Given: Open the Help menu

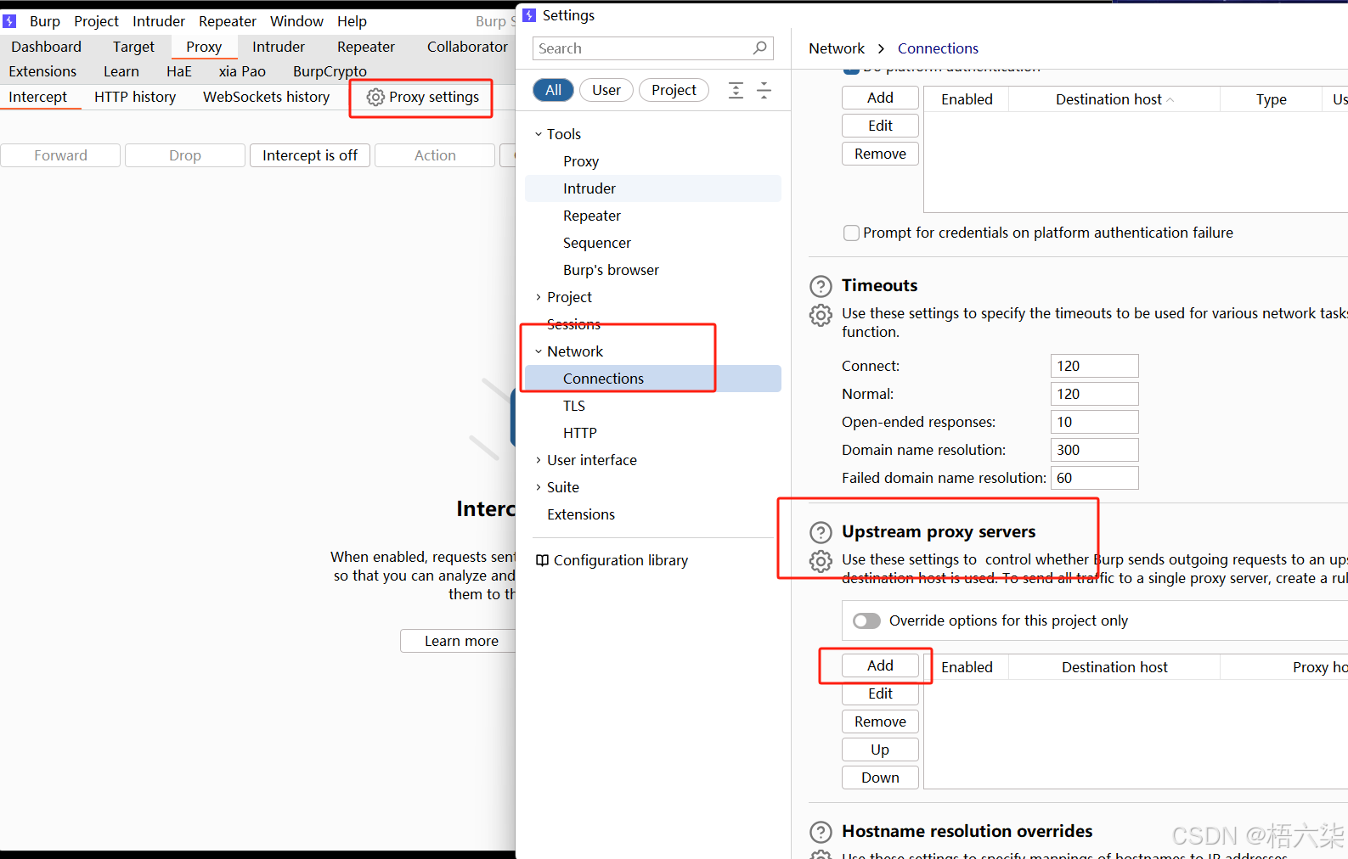Looking at the screenshot, I should [x=352, y=21].
